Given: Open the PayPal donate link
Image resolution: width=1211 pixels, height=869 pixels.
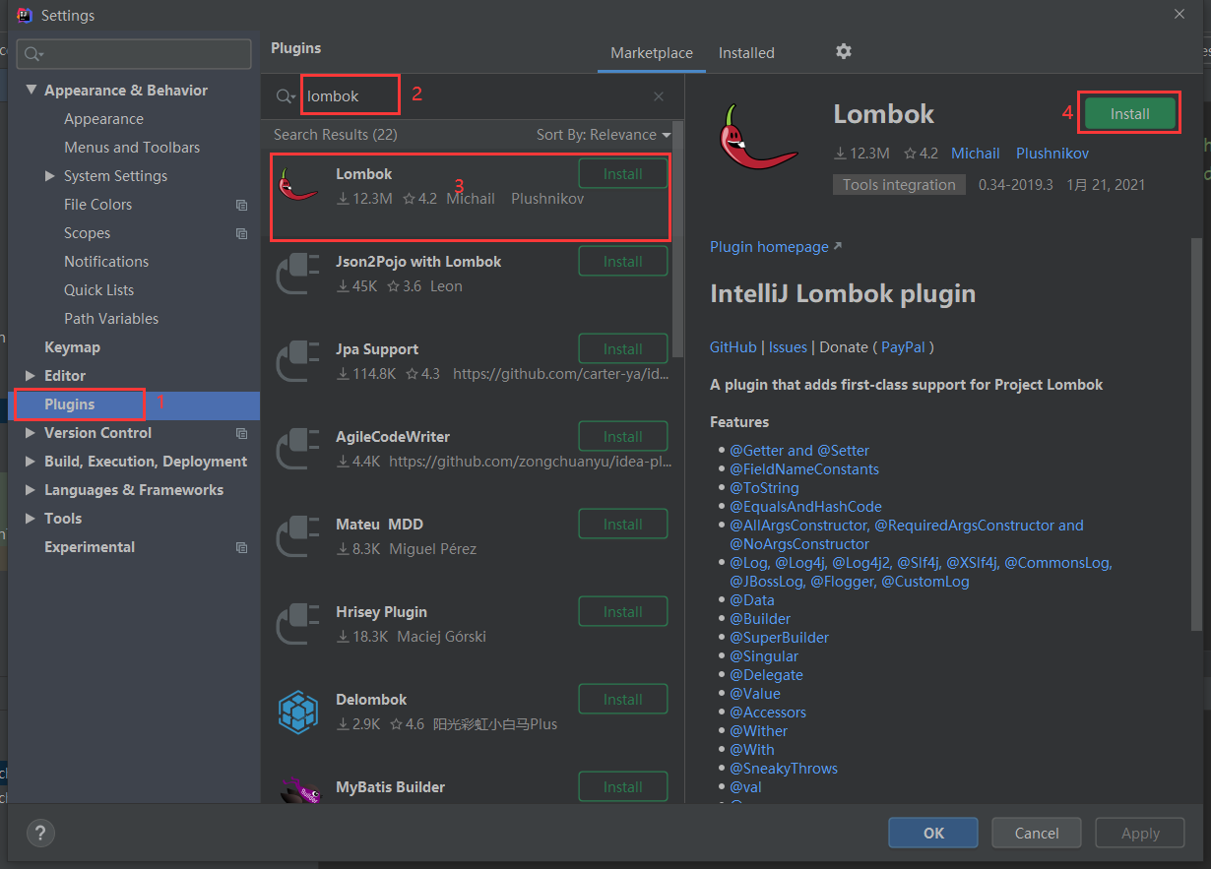Looking at the screenshot, I should 903,347.
